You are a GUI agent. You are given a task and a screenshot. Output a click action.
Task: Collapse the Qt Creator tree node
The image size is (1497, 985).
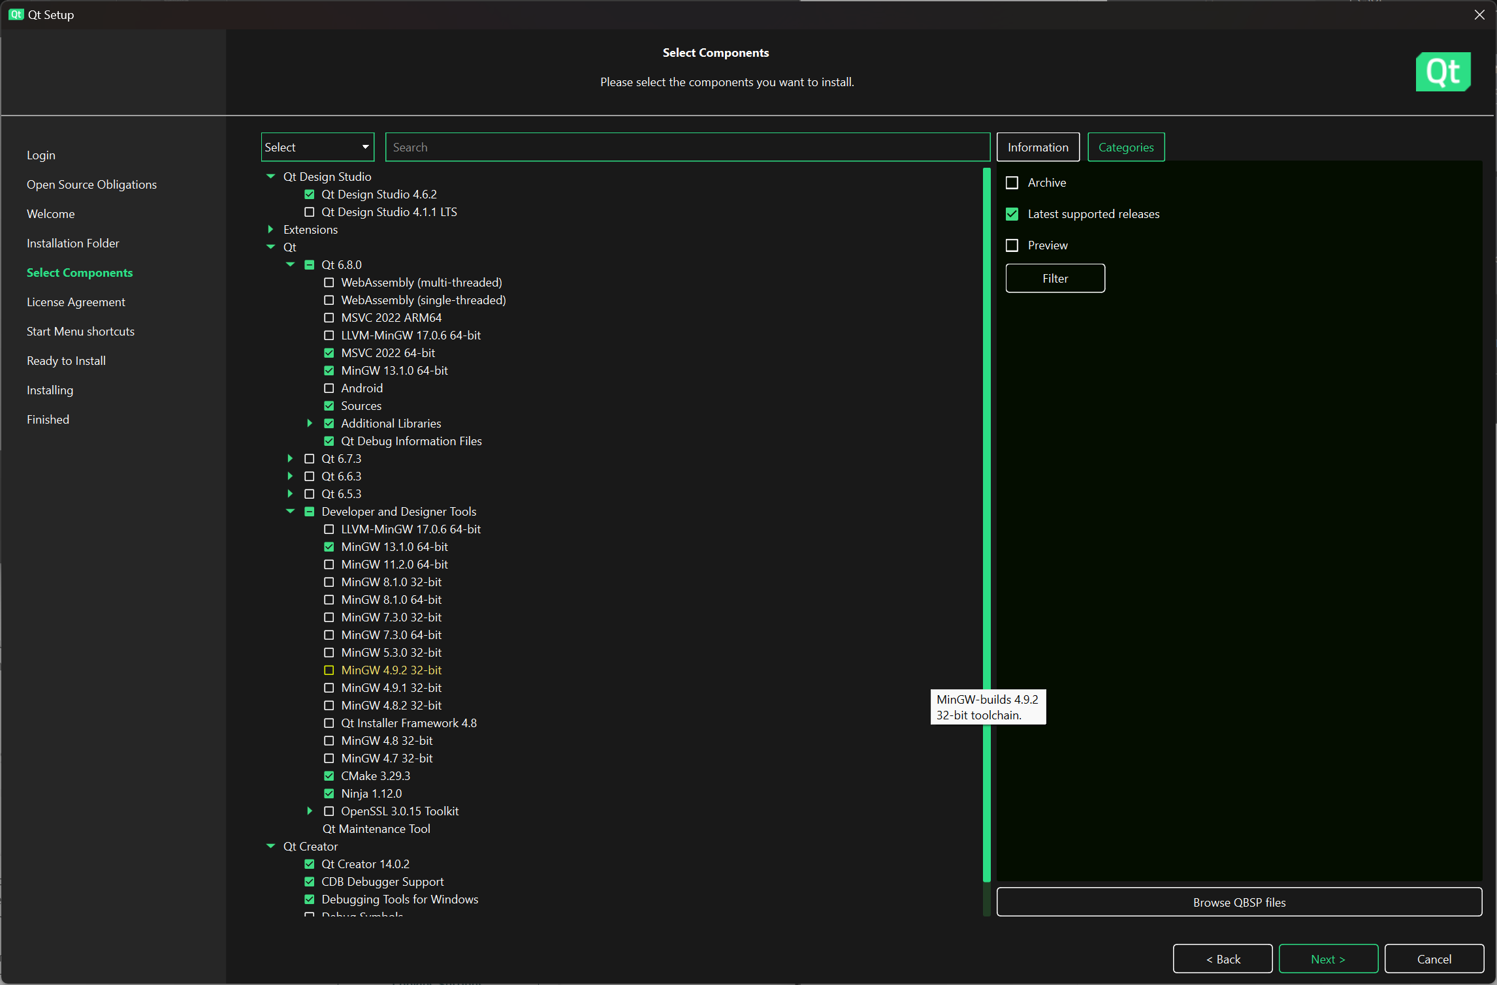pos(270,847)
